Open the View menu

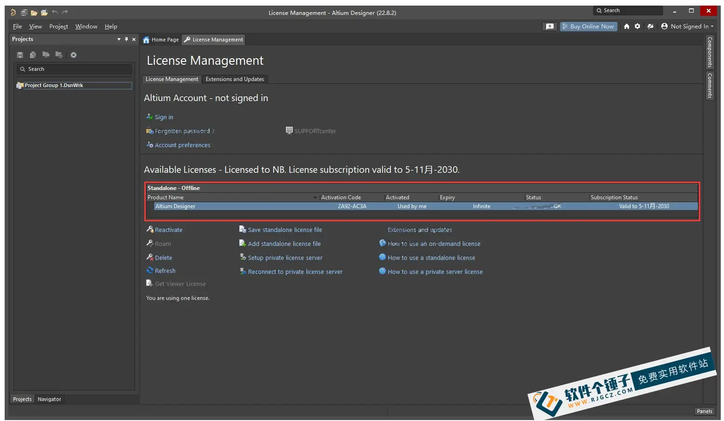point(35,27)
